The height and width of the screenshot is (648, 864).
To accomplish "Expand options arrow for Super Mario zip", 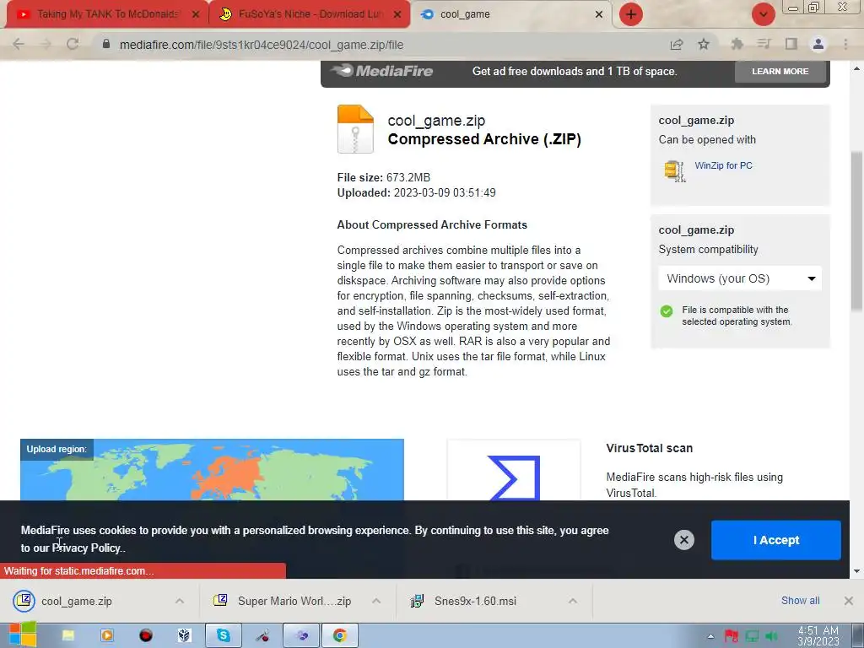I will [376, 601].
